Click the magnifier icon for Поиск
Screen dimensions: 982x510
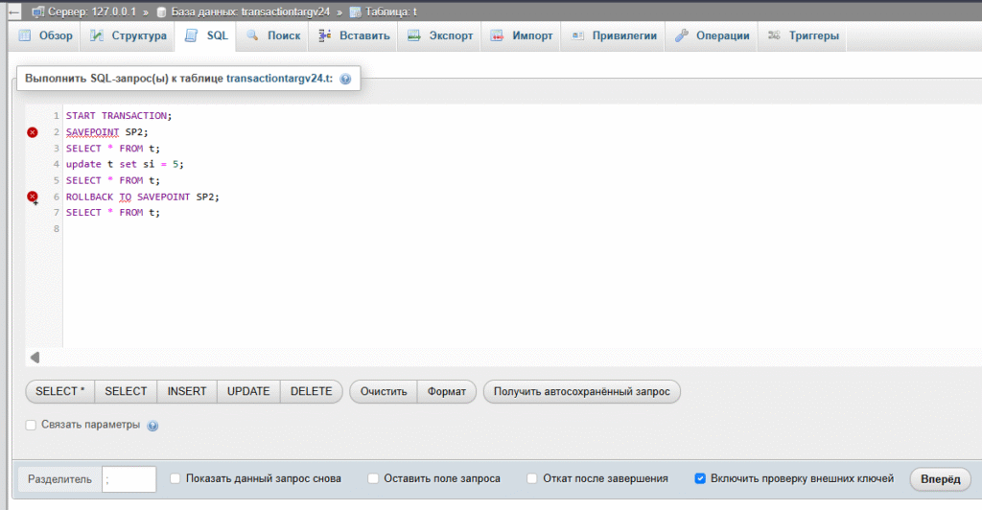(x=252, y=35)
